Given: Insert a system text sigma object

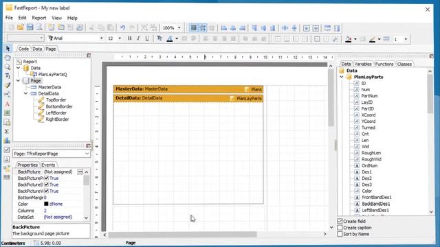Looking at the screenshot, I should tap(8, 131).
